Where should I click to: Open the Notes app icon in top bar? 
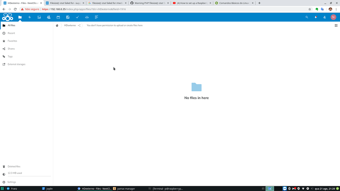[x=68, y=17]
